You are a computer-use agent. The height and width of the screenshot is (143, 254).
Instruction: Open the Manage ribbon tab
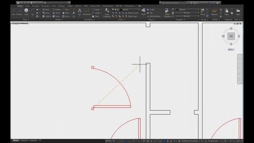point(62,6)
